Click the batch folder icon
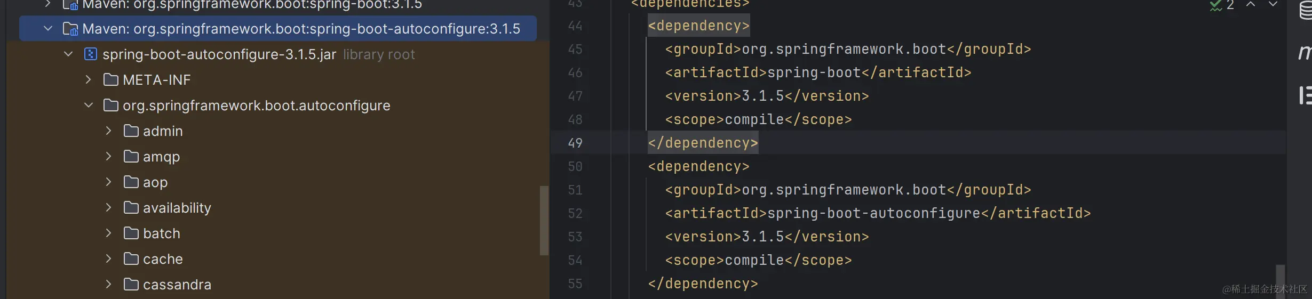The width and height of the screenshot is (1312, 299). 131,233
